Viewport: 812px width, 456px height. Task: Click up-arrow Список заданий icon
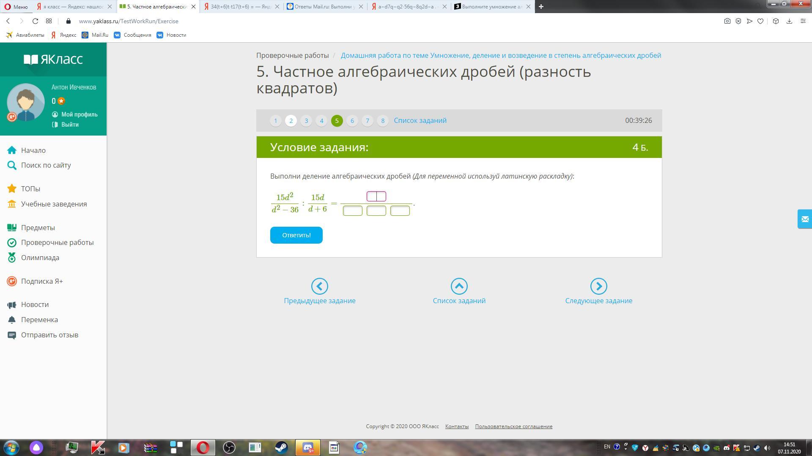(x=459, y=286)
